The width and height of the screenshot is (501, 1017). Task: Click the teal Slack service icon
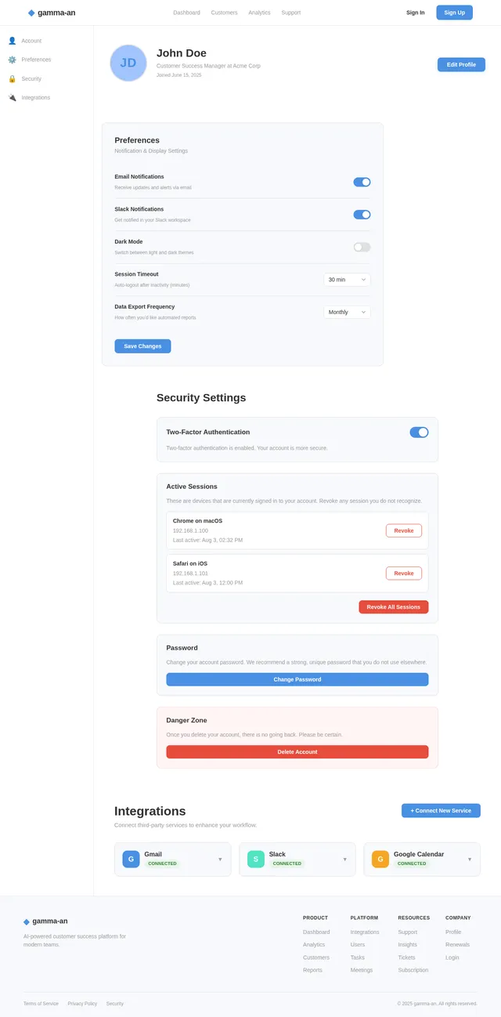click(256, 860)
